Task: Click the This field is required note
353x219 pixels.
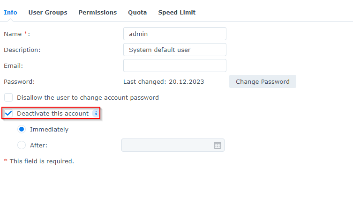Action: tap(39, 161)
